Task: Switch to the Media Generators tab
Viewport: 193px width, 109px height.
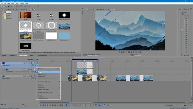Action: coord(43,55)
